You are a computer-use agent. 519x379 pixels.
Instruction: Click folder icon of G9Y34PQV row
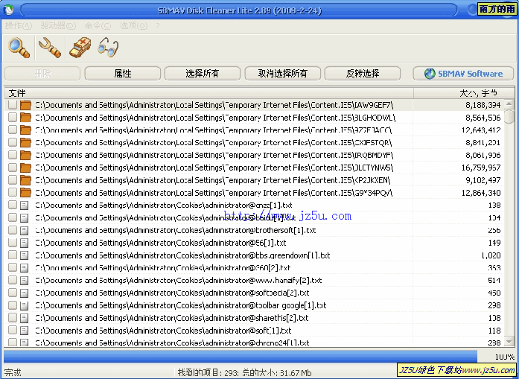pos(25,192)
